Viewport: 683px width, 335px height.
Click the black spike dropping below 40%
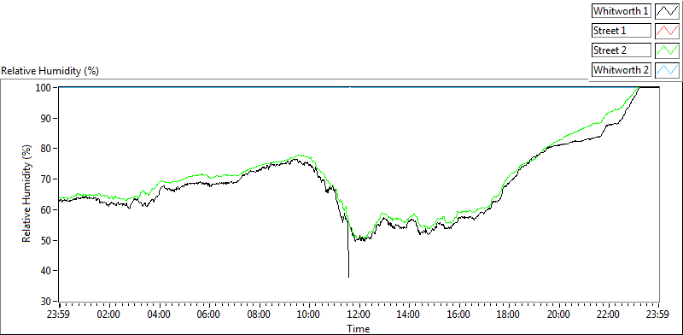click(348, 250)
